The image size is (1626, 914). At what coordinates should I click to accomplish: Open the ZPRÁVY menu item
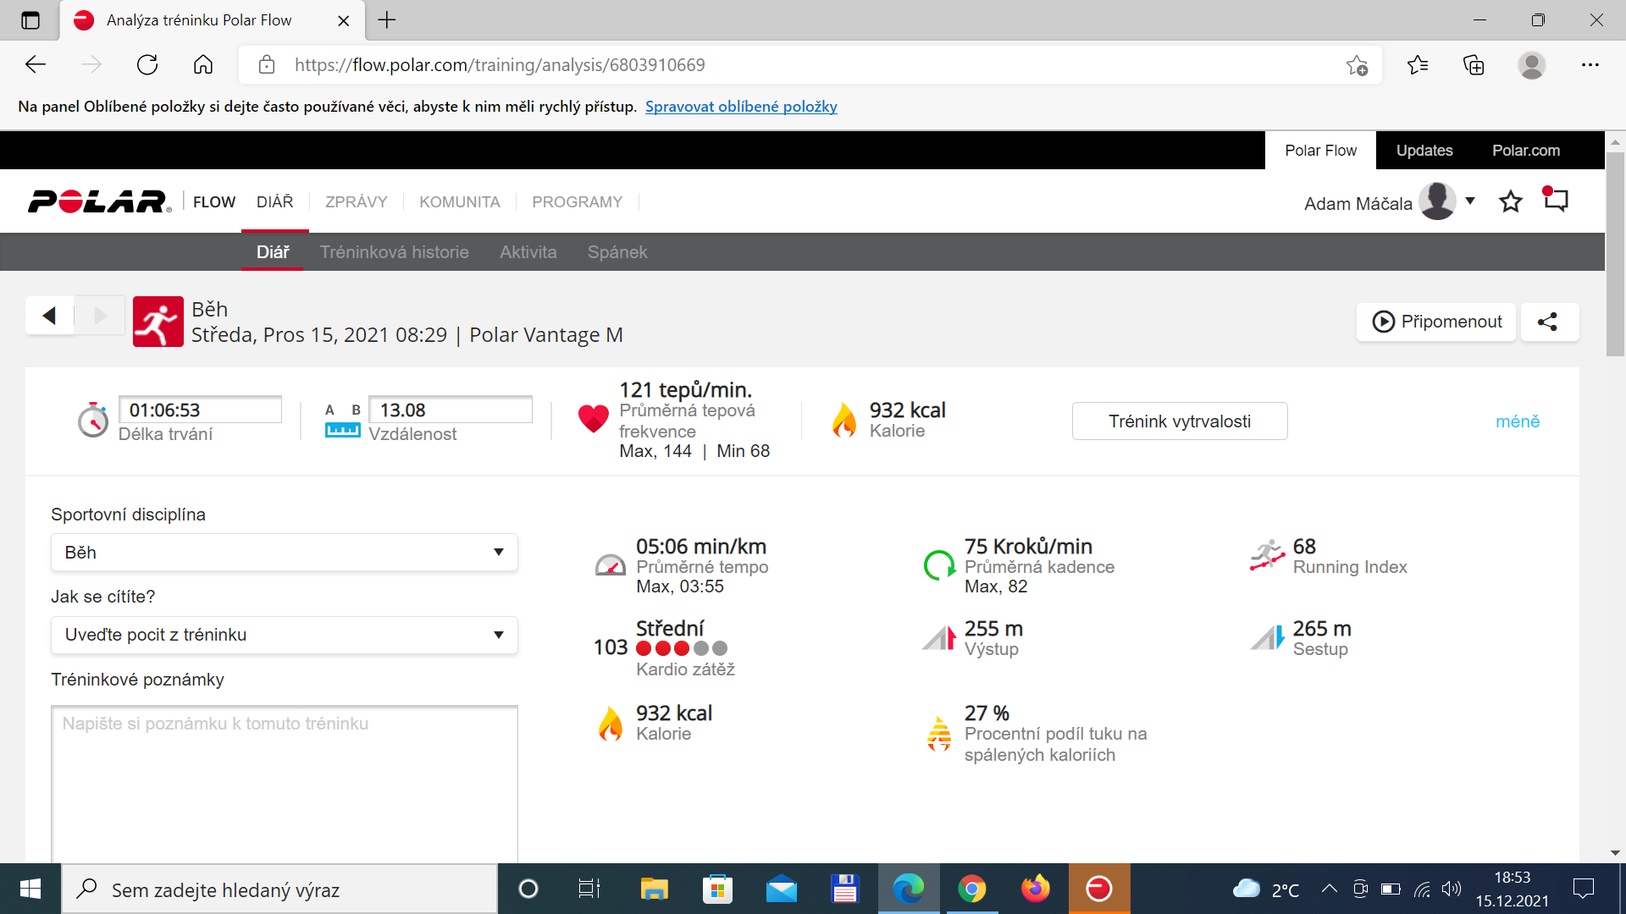tap(357, 202)
